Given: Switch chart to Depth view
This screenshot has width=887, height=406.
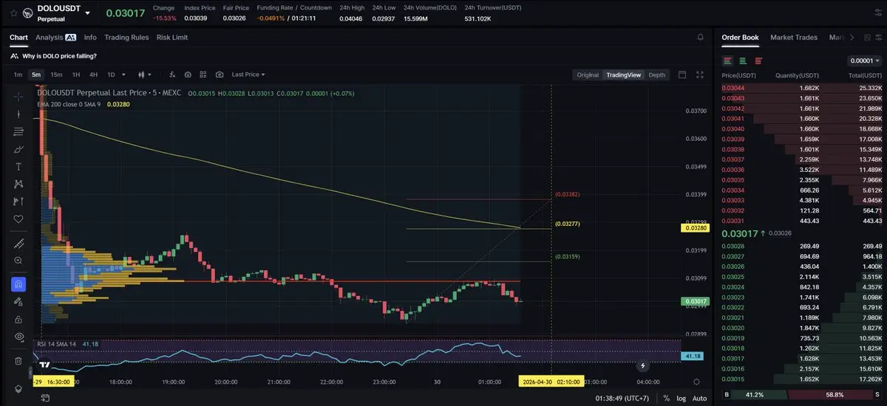Looking at the screenshot, I should click(x=657, y=75).
